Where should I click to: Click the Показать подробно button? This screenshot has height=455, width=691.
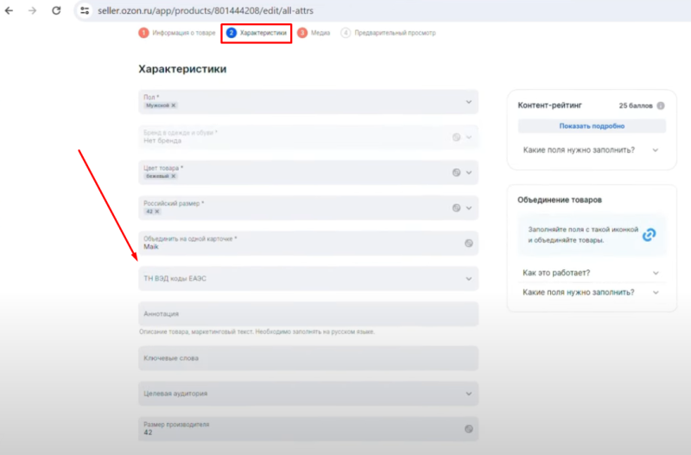592,126
